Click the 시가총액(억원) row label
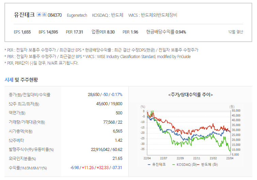Viewport: 257px width, 180px height. tap(21, 131)
